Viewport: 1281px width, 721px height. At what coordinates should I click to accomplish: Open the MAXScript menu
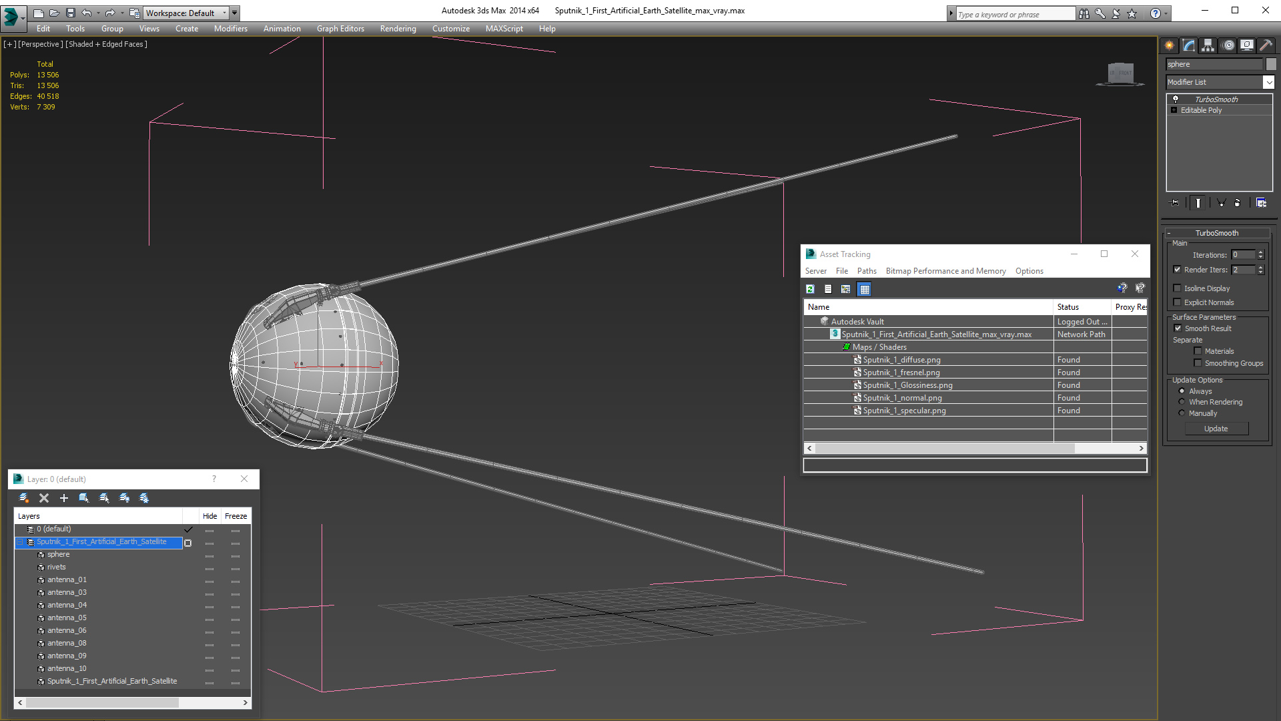tap(504, 29)
